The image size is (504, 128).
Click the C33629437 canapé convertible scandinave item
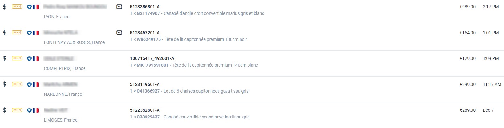190,117
